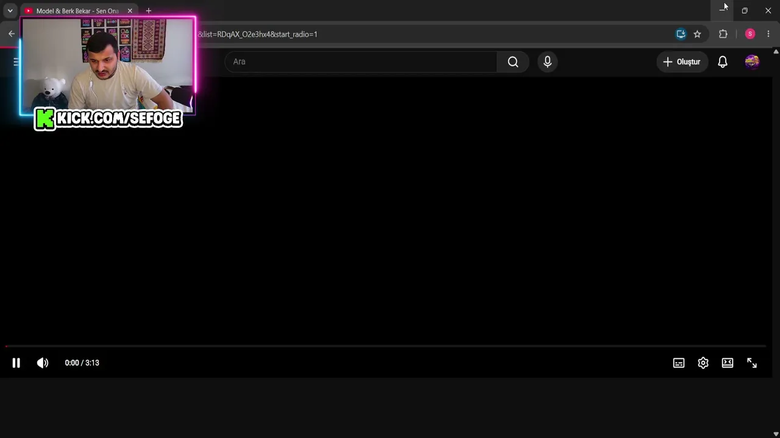The image size is (780, 438).
Task: Open the tab search dropdown arrow
Action: 10,11
